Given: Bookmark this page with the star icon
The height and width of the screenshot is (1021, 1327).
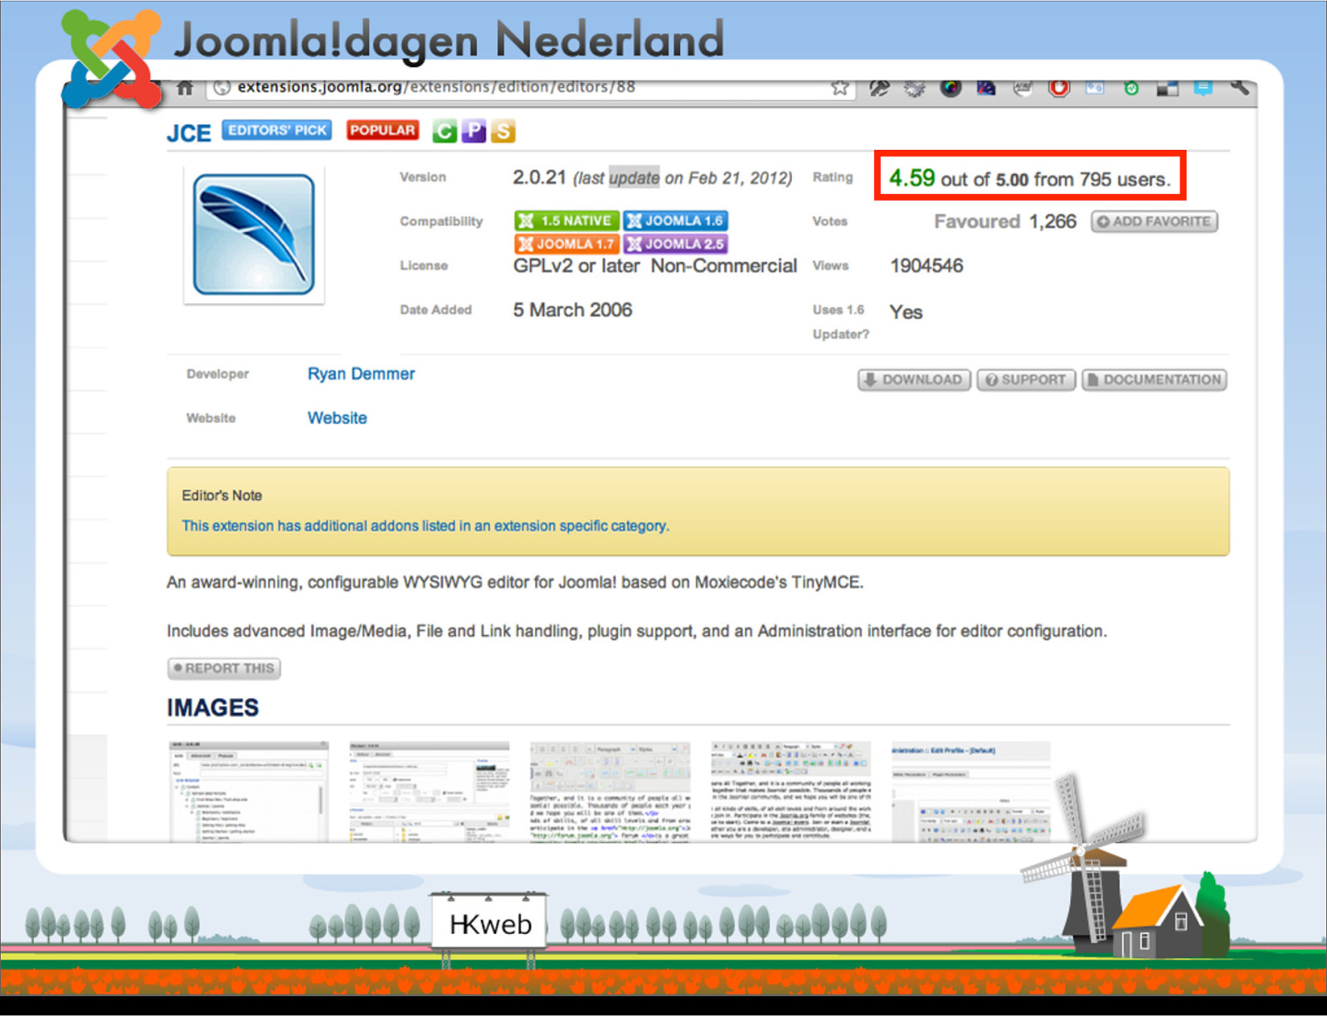Looking at the screenshot, I should [840, 88].
